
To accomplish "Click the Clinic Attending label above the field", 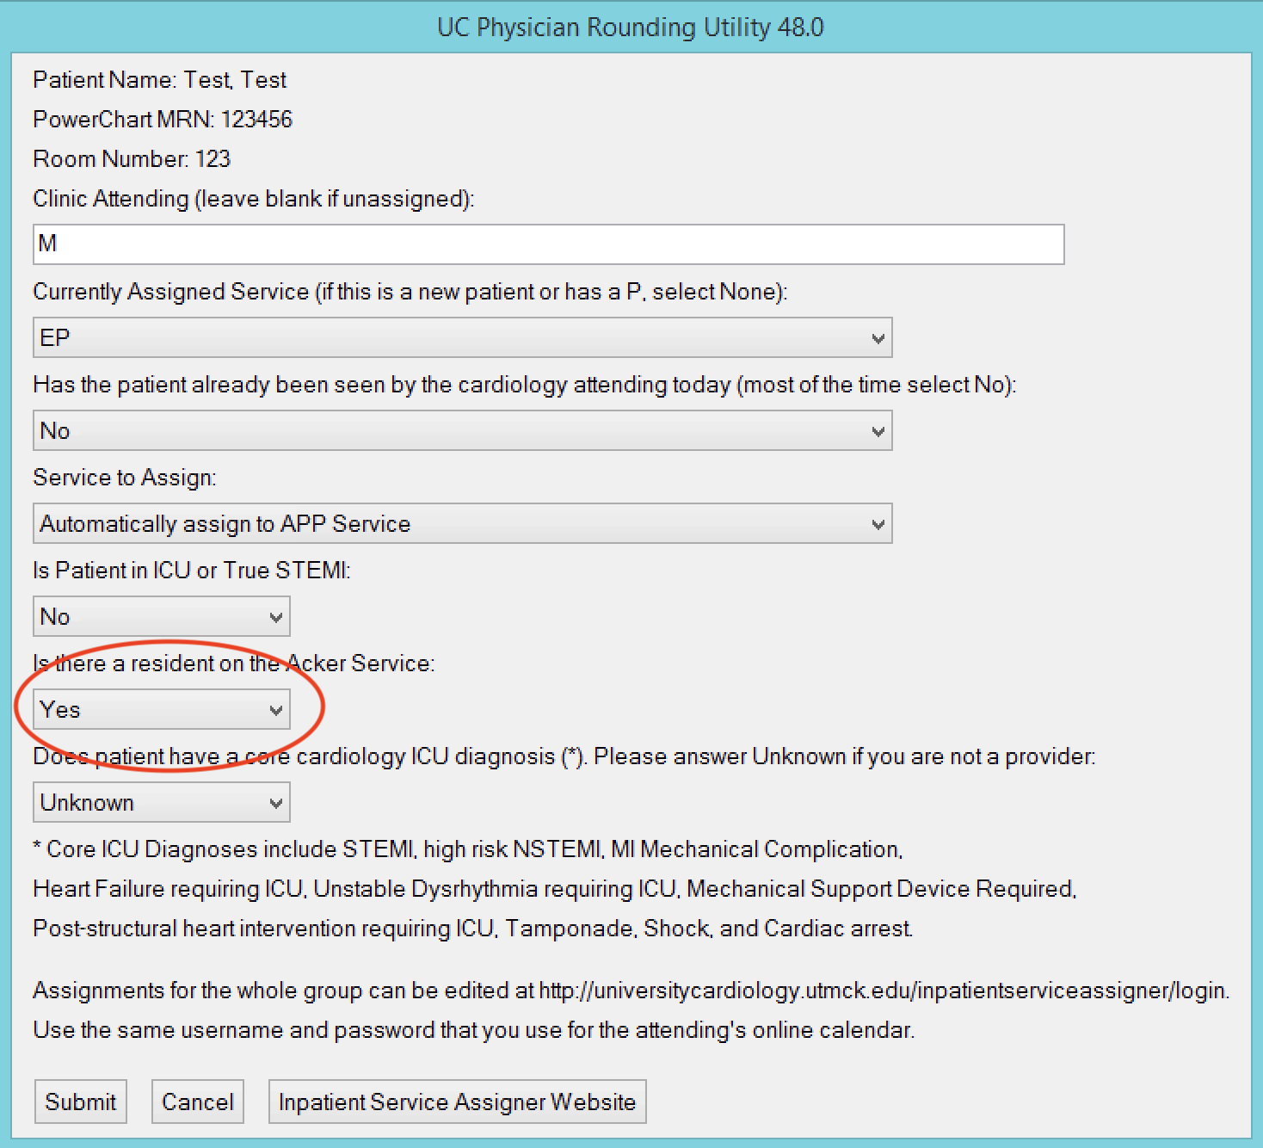I will coord(253,199).
